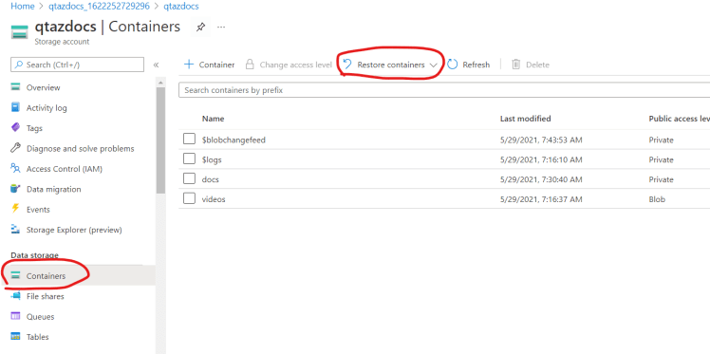The image size is (710, 354).
Task: Click the Activity log icon
Action: [x=16, y=108]
